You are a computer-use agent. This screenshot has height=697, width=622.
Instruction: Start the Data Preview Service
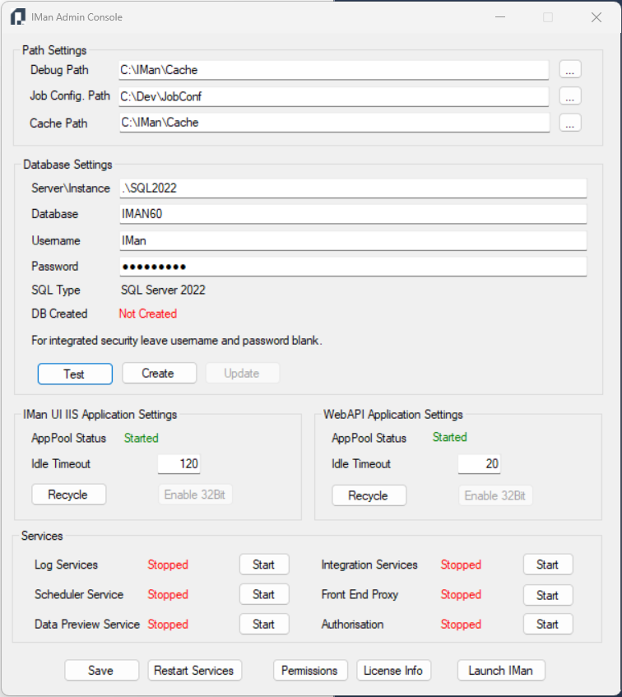[264, 624]
